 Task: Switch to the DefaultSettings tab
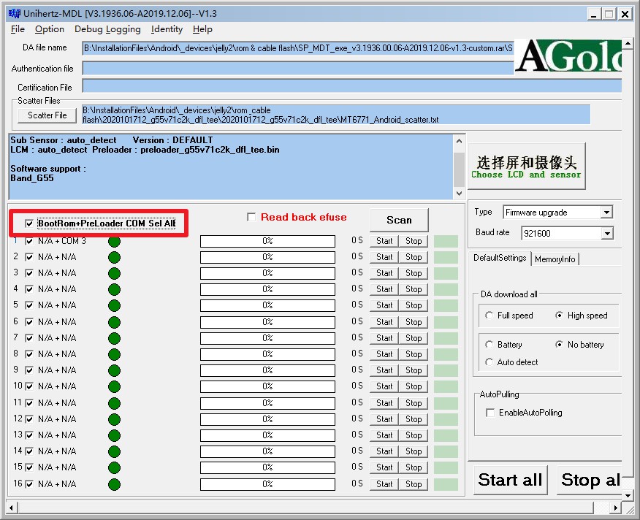click(500, 258)
